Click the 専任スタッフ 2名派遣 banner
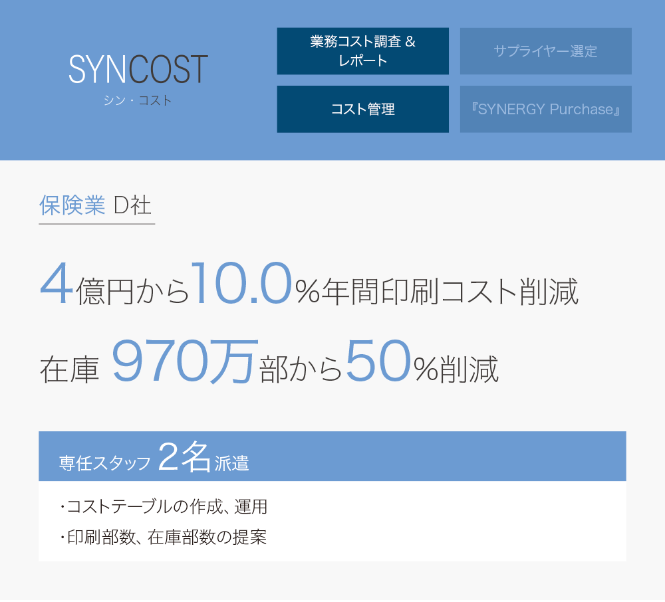 pyautogui.click(x=332, y=456)
